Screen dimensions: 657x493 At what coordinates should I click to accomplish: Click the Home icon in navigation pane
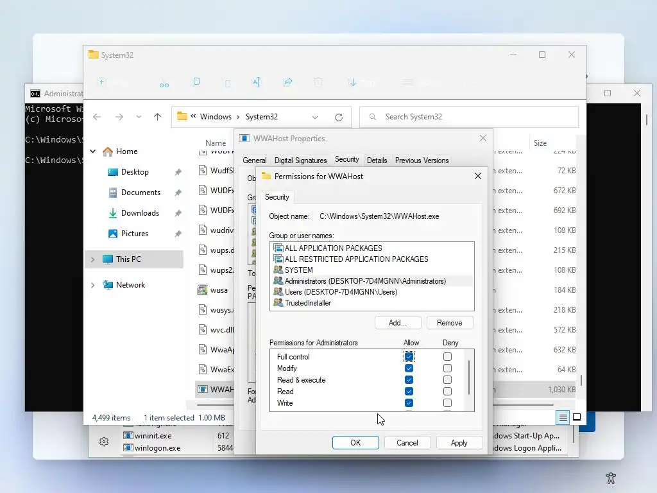108,151
